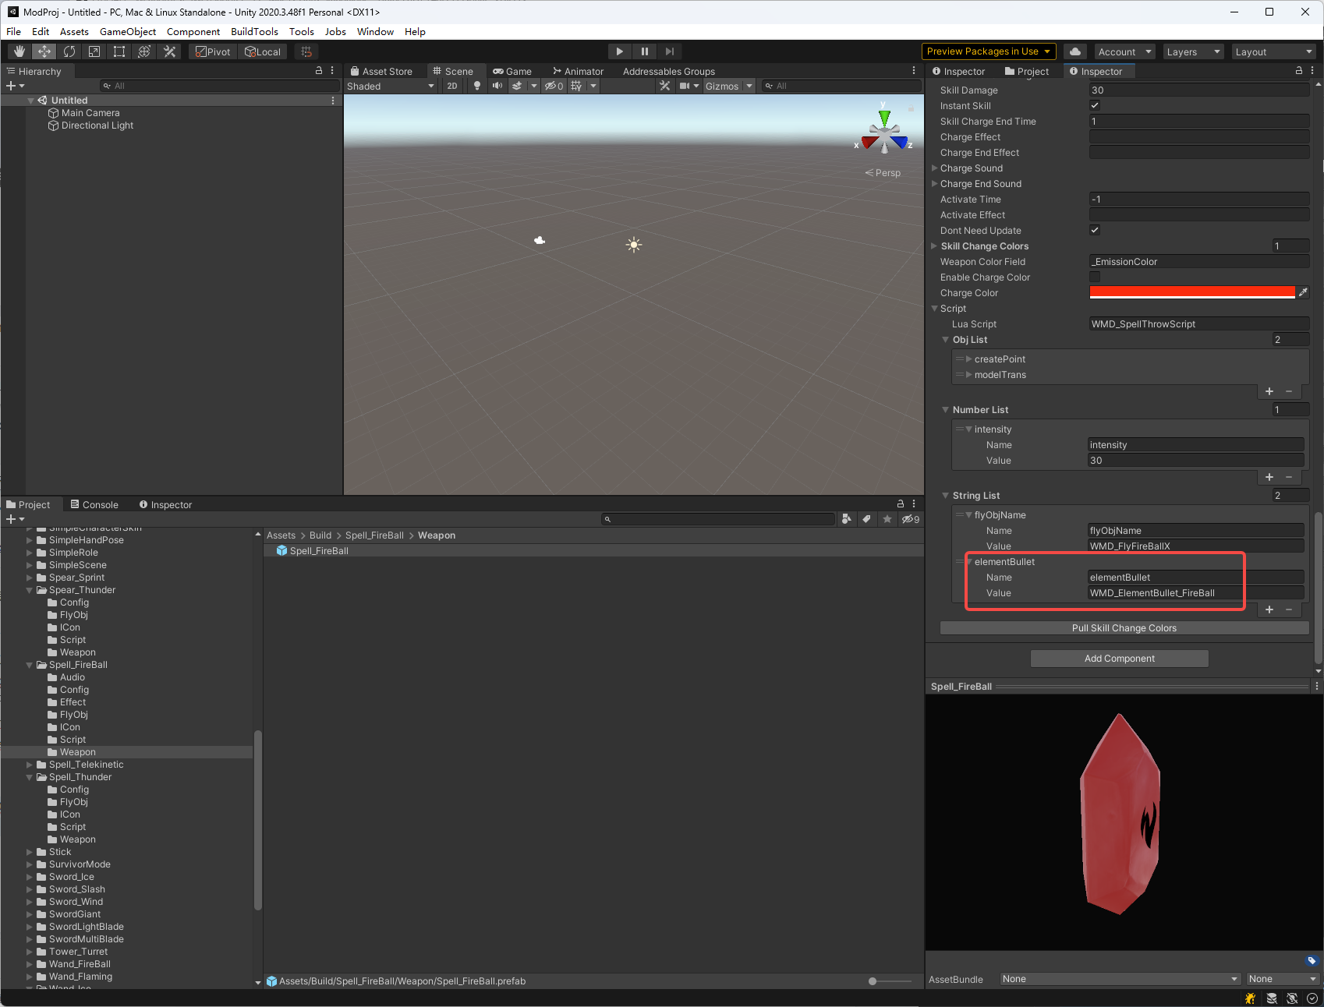Toggle grid snapping icon in toolbar

(306, 51)
